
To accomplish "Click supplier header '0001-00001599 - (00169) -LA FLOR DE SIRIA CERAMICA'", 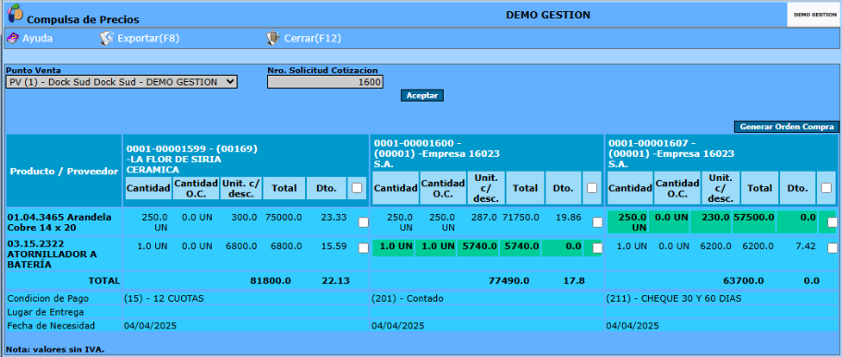I will point(191,159).
